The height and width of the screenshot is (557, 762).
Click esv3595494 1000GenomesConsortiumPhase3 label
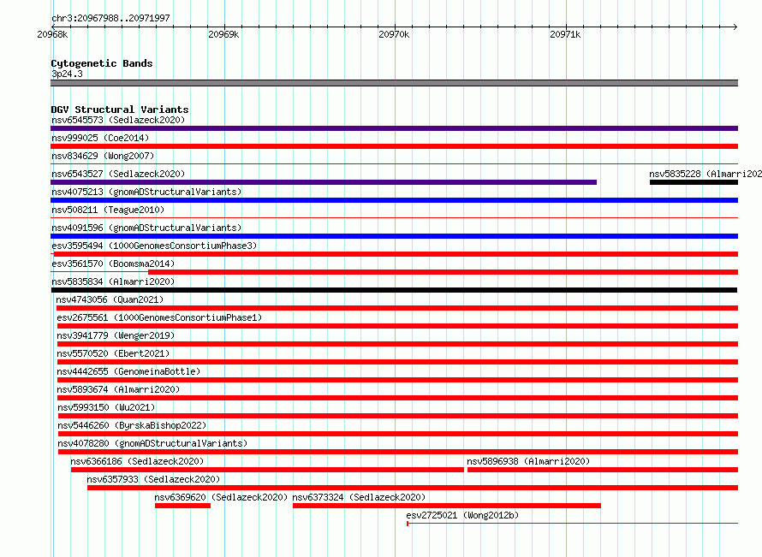pyautogui.click(x=154, y=246)
